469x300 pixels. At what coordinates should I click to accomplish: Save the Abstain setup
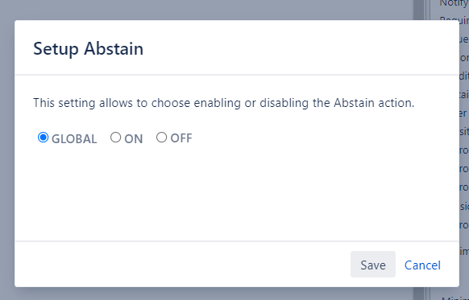point(373,265)
